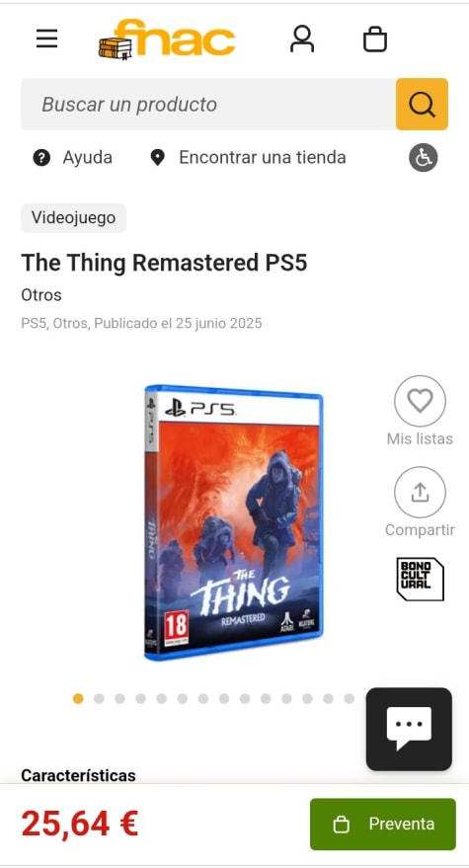Viewport: 469px width, 868px height.
Task: Open the accessibility wheelchair icon
Action: [x=424, y=158]
